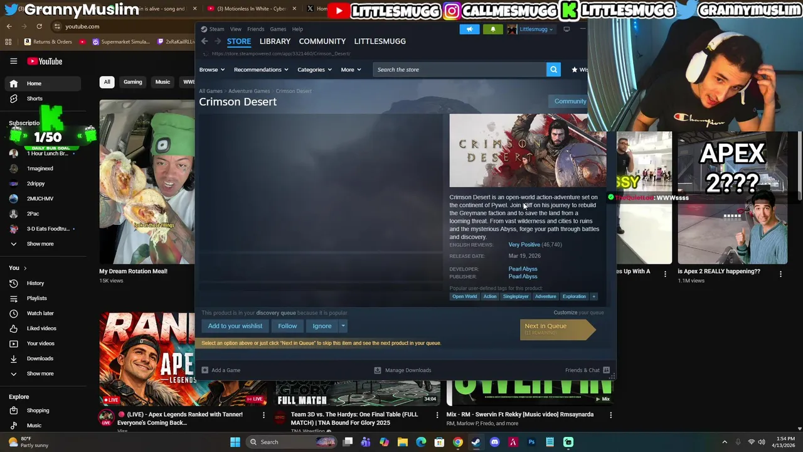This screenshot has width=803, height=452.
Task: Expand the You section Show more
Action: pyautogui.click(x=40, y=374)
